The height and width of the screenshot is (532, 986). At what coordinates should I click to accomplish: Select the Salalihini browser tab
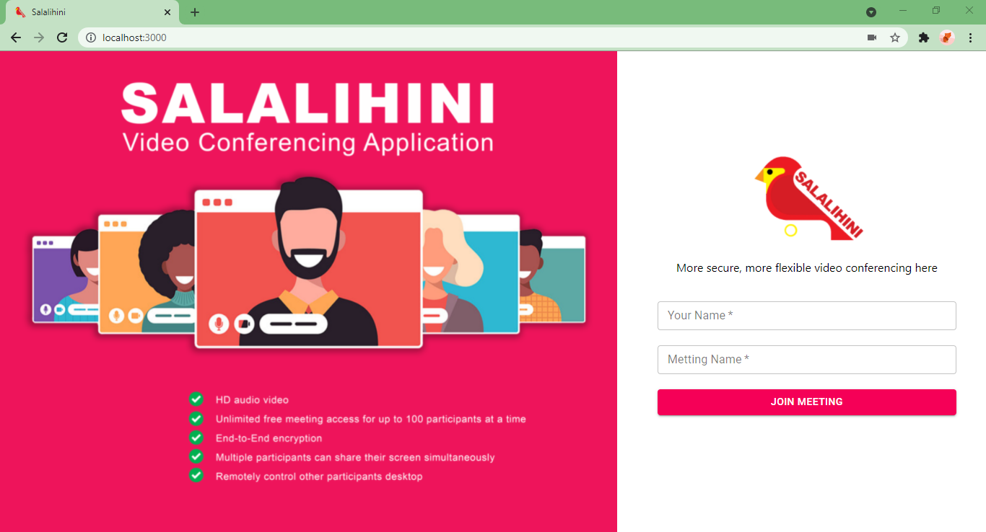pos(90,12)
